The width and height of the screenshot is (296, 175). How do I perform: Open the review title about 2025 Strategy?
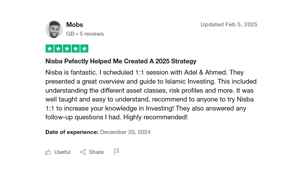[x=121, y=61]
